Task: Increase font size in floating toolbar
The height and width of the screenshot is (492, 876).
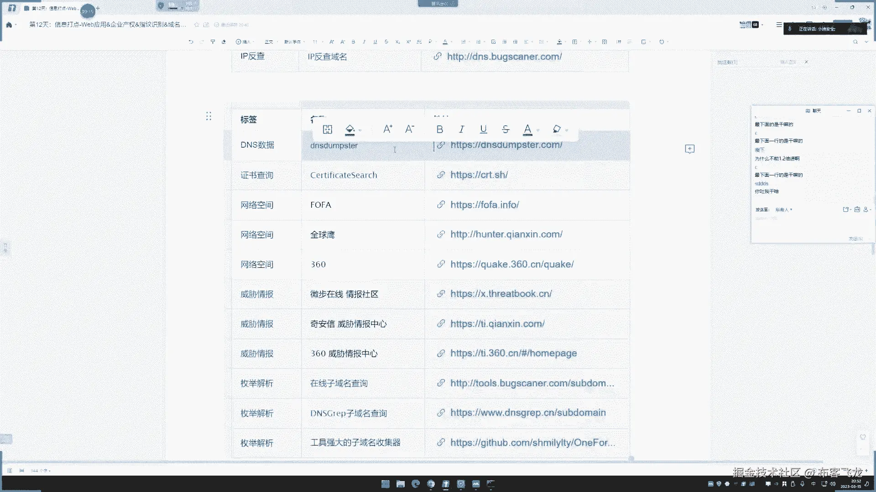Action: 387,129
